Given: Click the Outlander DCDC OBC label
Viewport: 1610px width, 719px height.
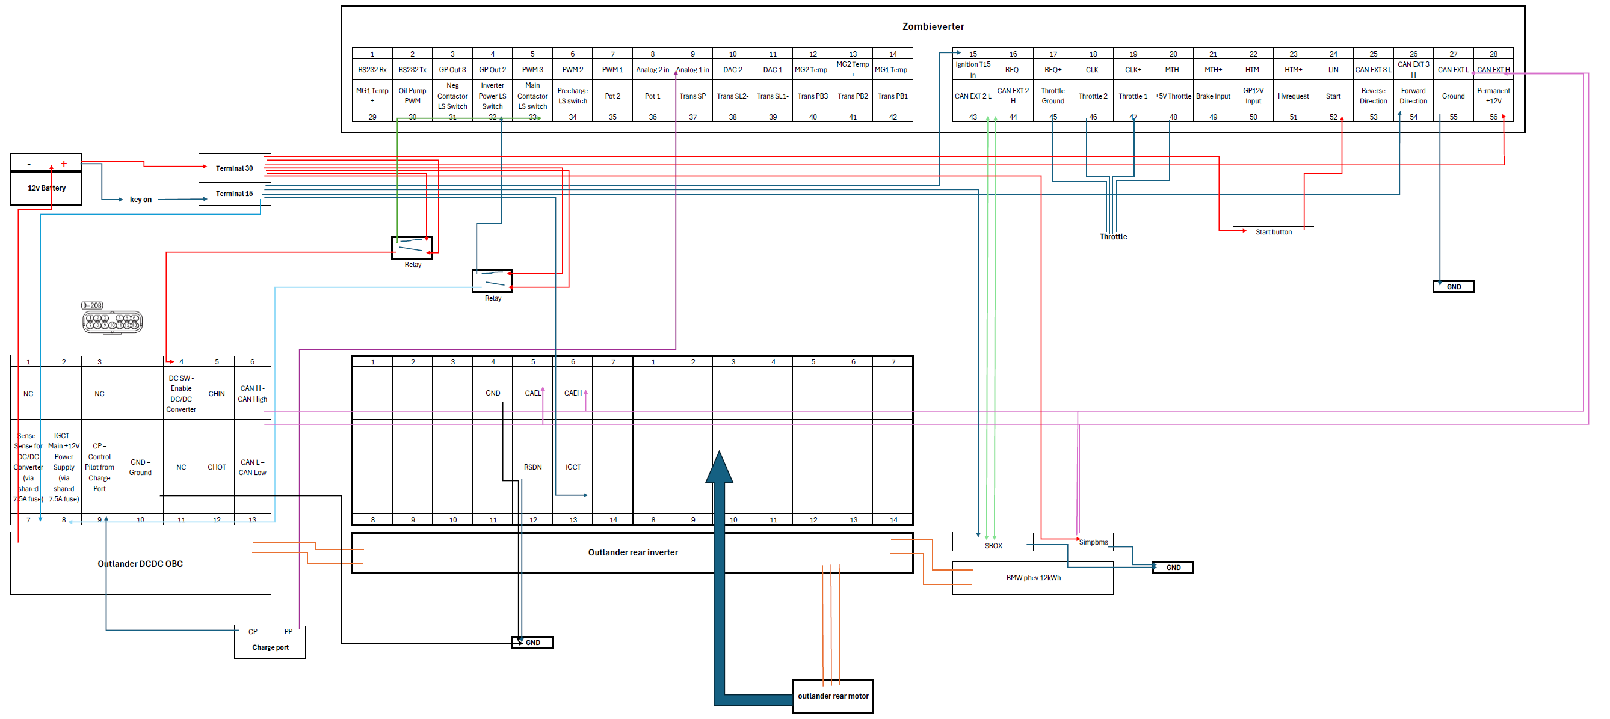Looking at the screenshot, I should coord(140,563).
